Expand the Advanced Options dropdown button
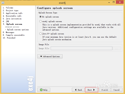 pos(50,56)
